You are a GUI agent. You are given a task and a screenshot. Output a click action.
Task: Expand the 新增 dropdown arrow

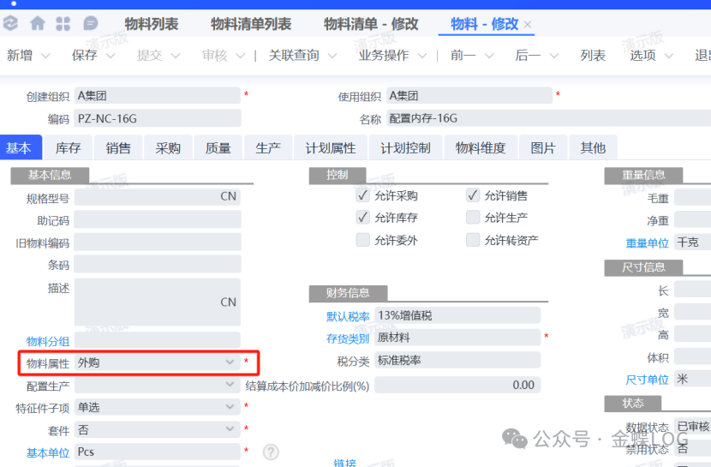coord(45,56)
